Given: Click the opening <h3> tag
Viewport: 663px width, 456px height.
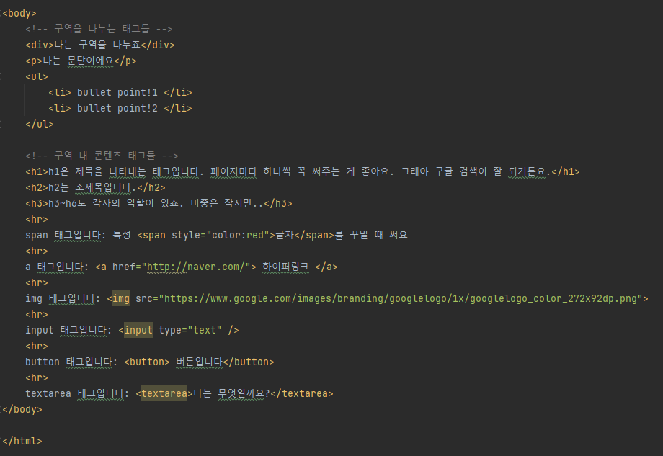Looking at the screenshot, I should click(37, 204).
